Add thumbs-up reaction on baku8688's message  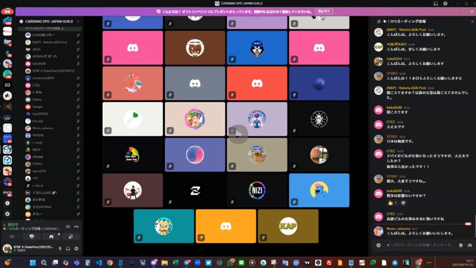392,203
